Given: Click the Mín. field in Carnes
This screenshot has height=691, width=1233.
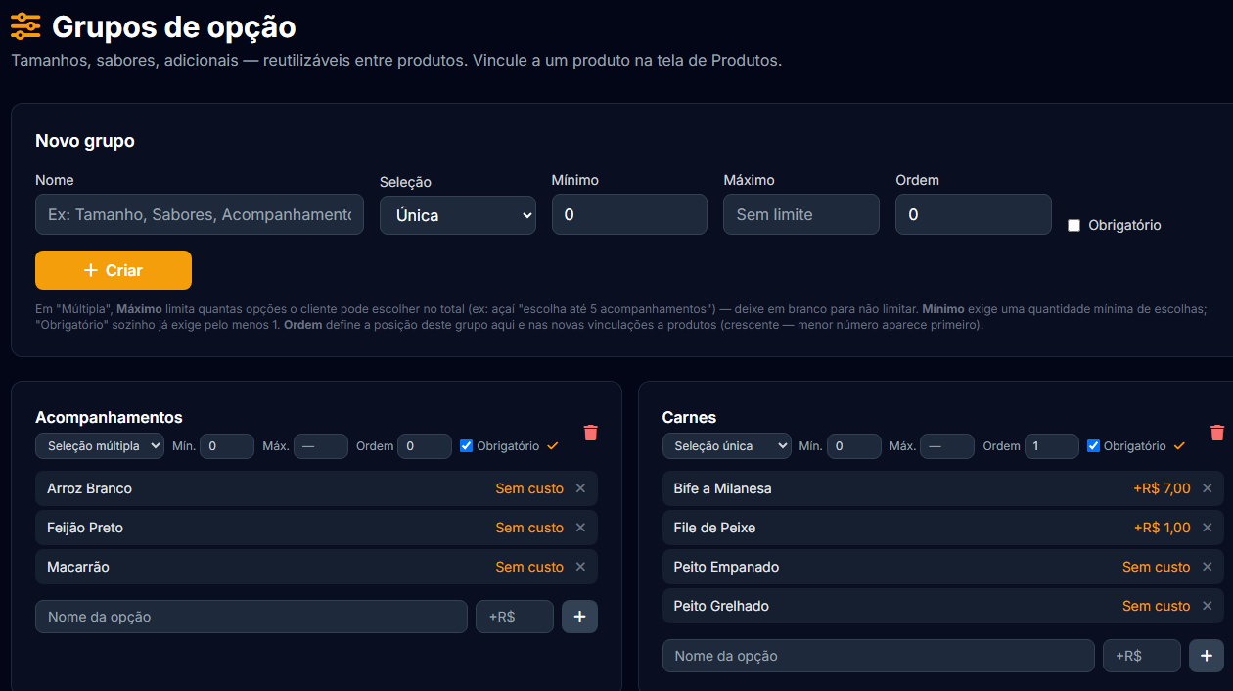Looking at the screenshot, I should [854, 446].
